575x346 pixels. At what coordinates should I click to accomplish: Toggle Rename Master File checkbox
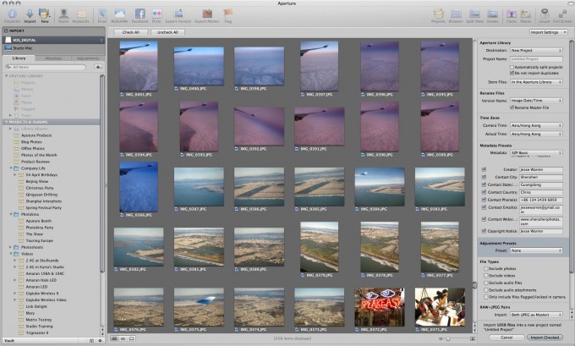coord(512,107)
